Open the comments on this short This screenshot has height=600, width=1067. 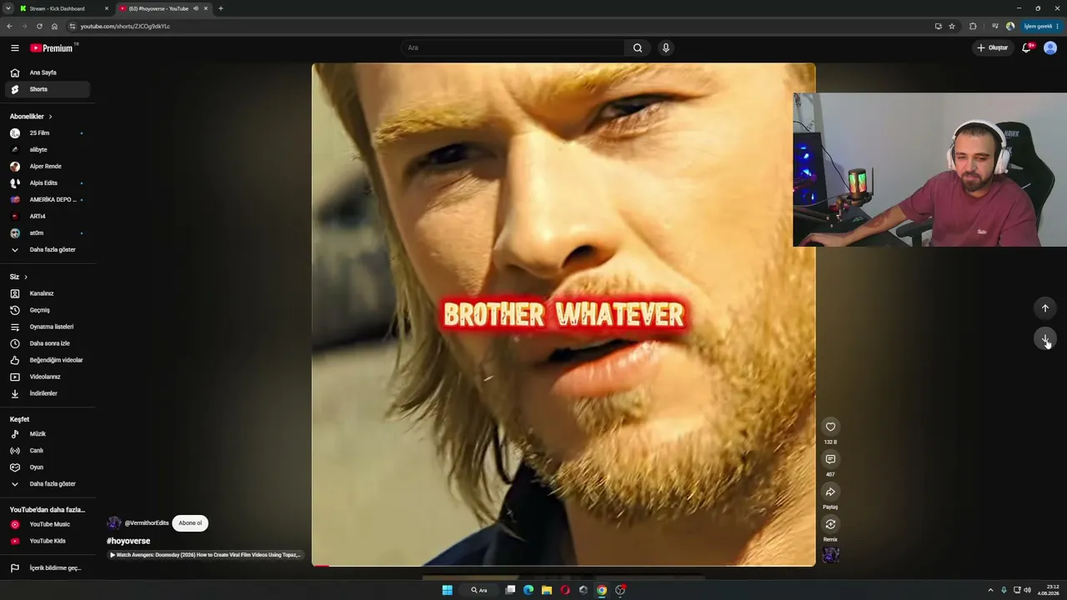coord(830,459)
